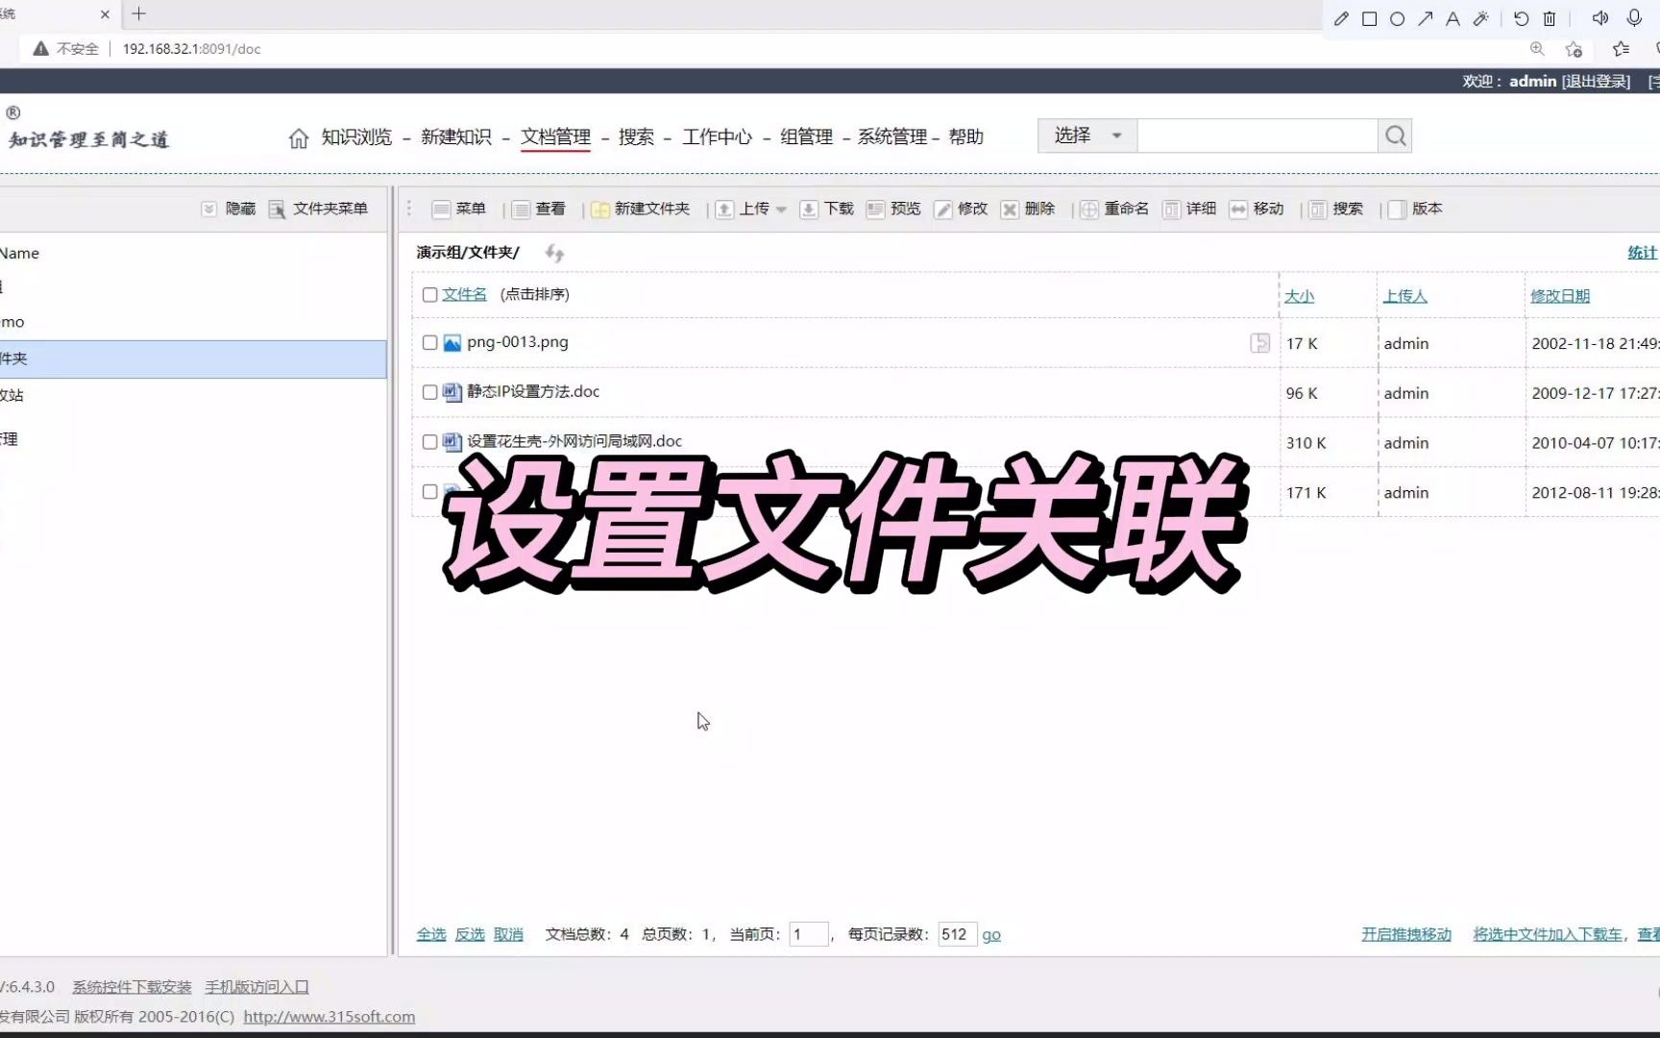Open the 组管理 menu
This screenshot has height=1038, width=1660.
click(806, 136)
